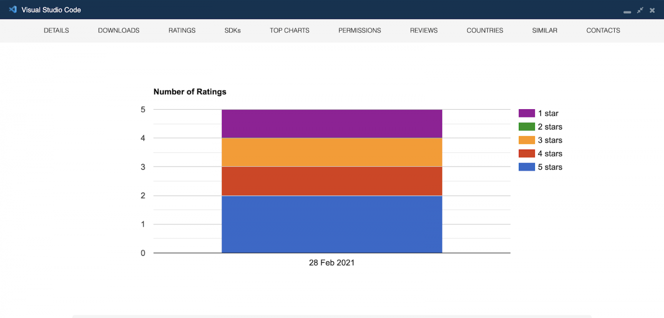Click the red 4-star bar segment

tap(332, 181)
